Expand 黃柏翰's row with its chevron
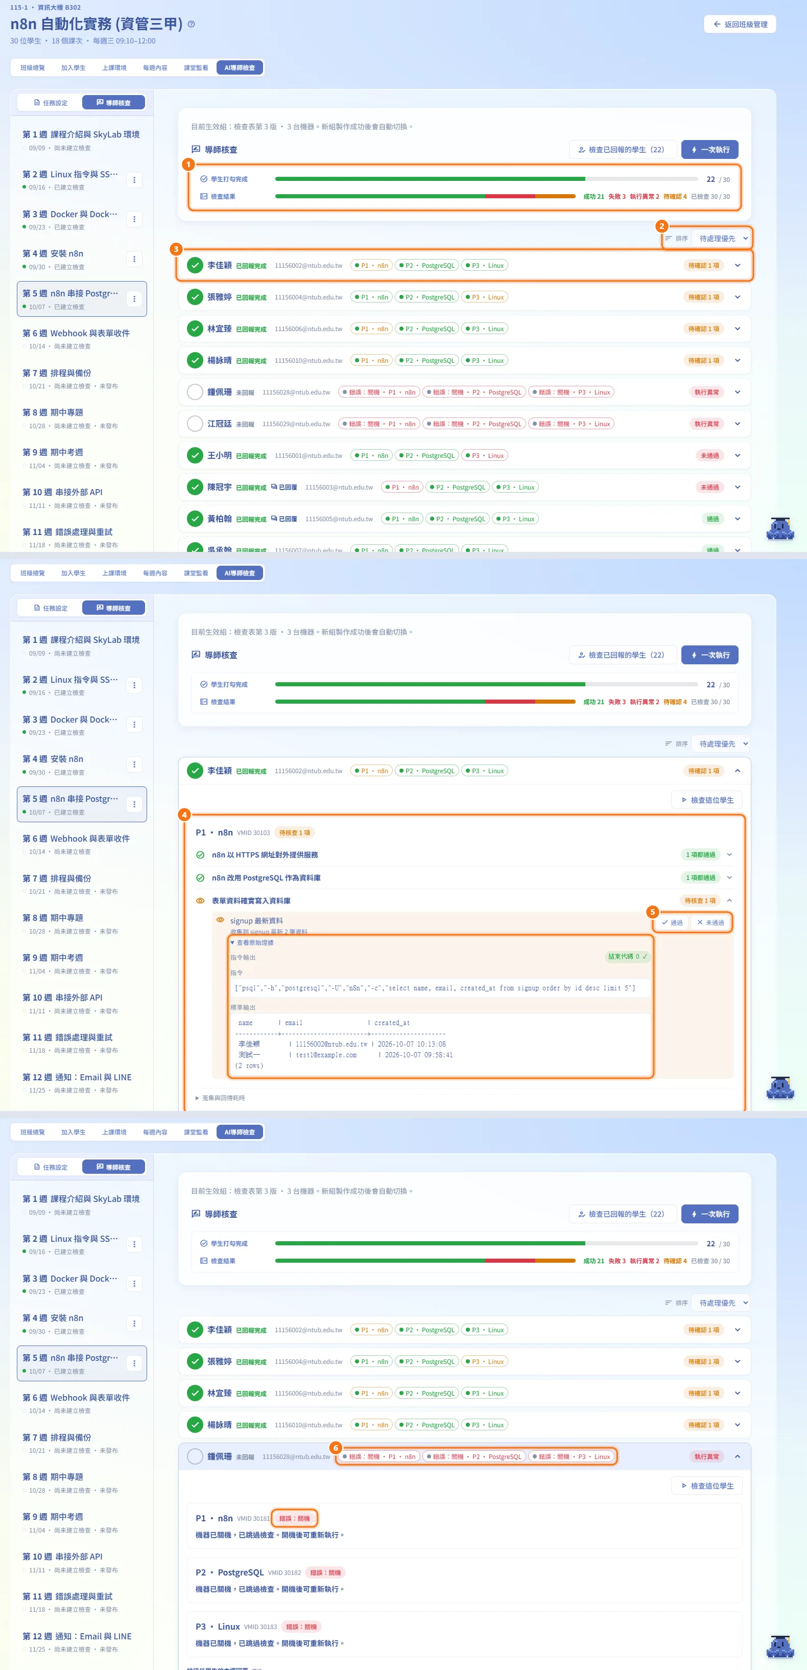Viewport: 807px width, 1670px height. click(738, 519)
